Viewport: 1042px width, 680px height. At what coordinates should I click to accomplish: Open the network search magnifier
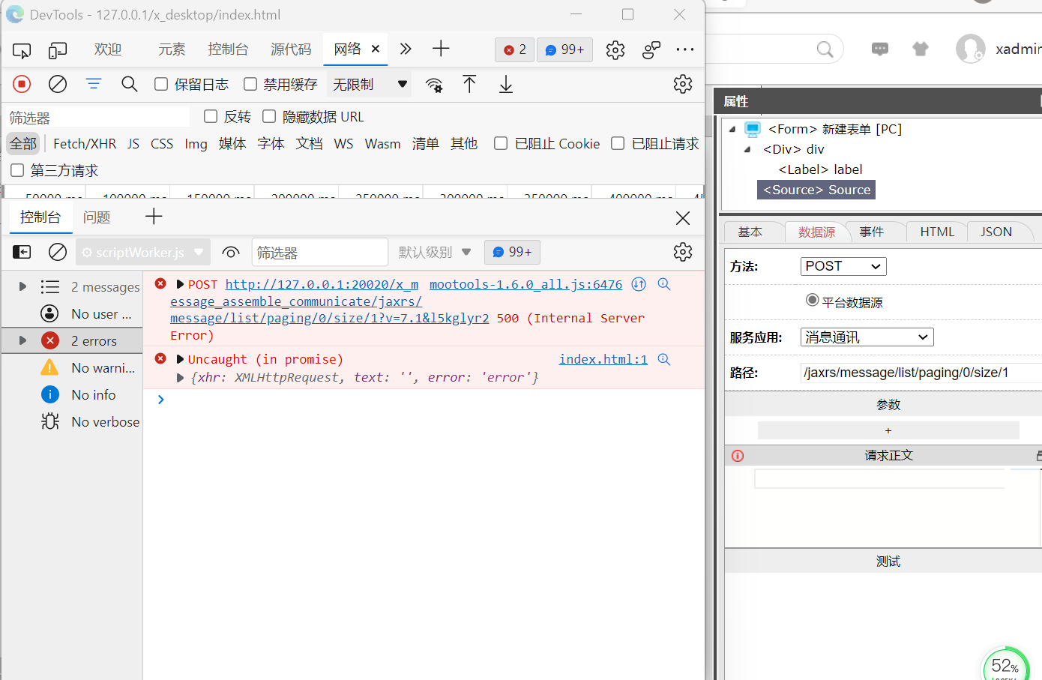coord(129,84)
